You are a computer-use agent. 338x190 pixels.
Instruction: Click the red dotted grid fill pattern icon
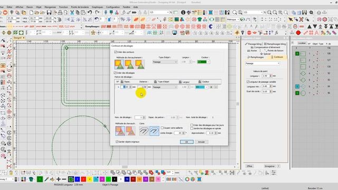click(x=159, y=26)
